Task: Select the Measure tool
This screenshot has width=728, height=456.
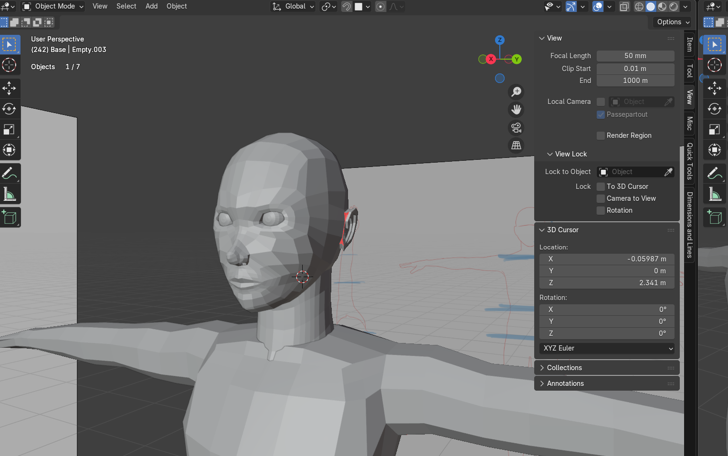Action: click(10, 194)
